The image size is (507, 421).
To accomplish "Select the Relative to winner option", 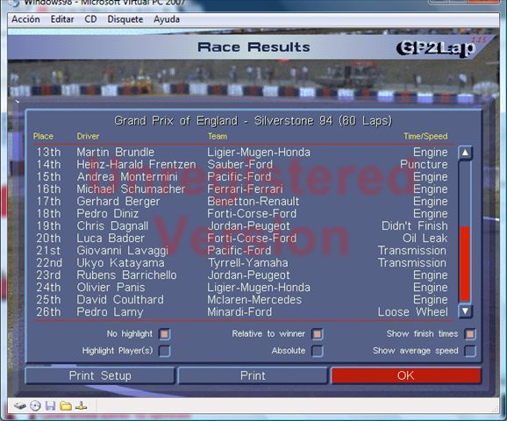I will (x=318, y=334).
